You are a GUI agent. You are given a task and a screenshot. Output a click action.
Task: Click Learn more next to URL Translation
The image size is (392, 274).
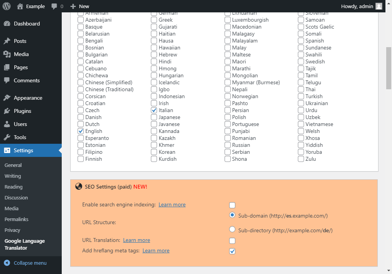pos(136,240)
